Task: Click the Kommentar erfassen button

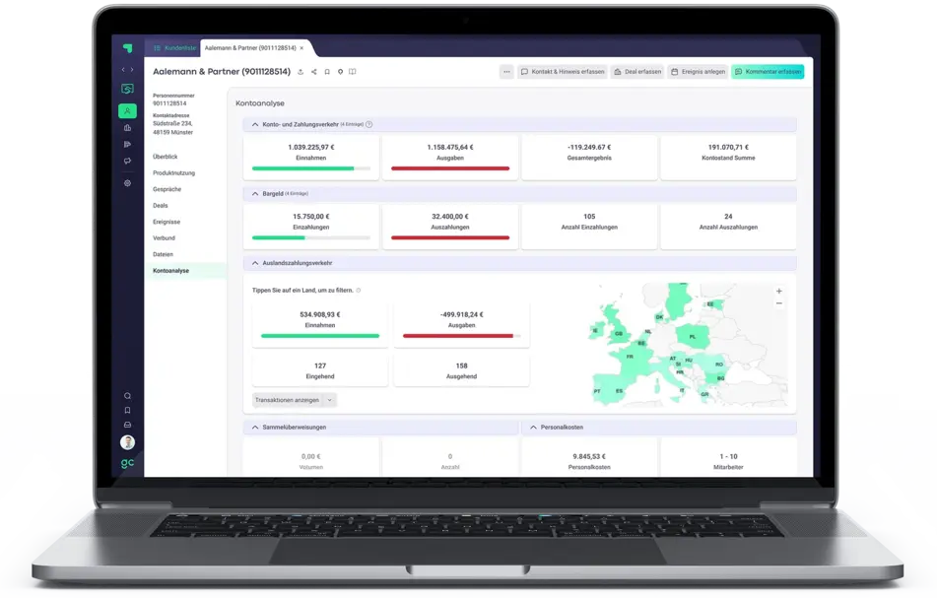Action: click(x=768, y=72)
